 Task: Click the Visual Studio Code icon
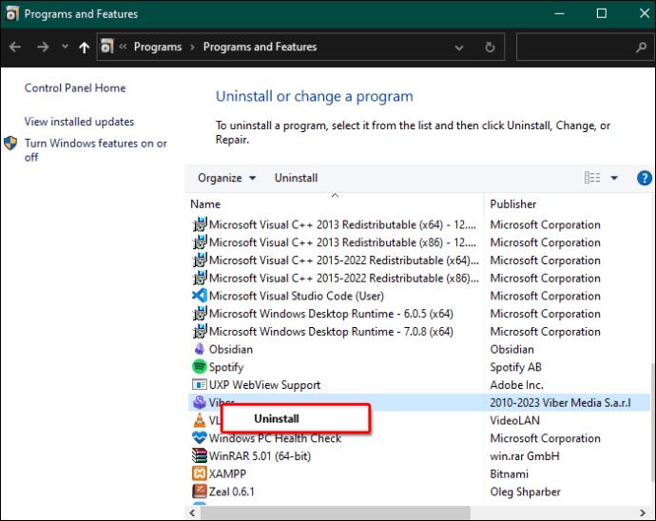point(200,296)
